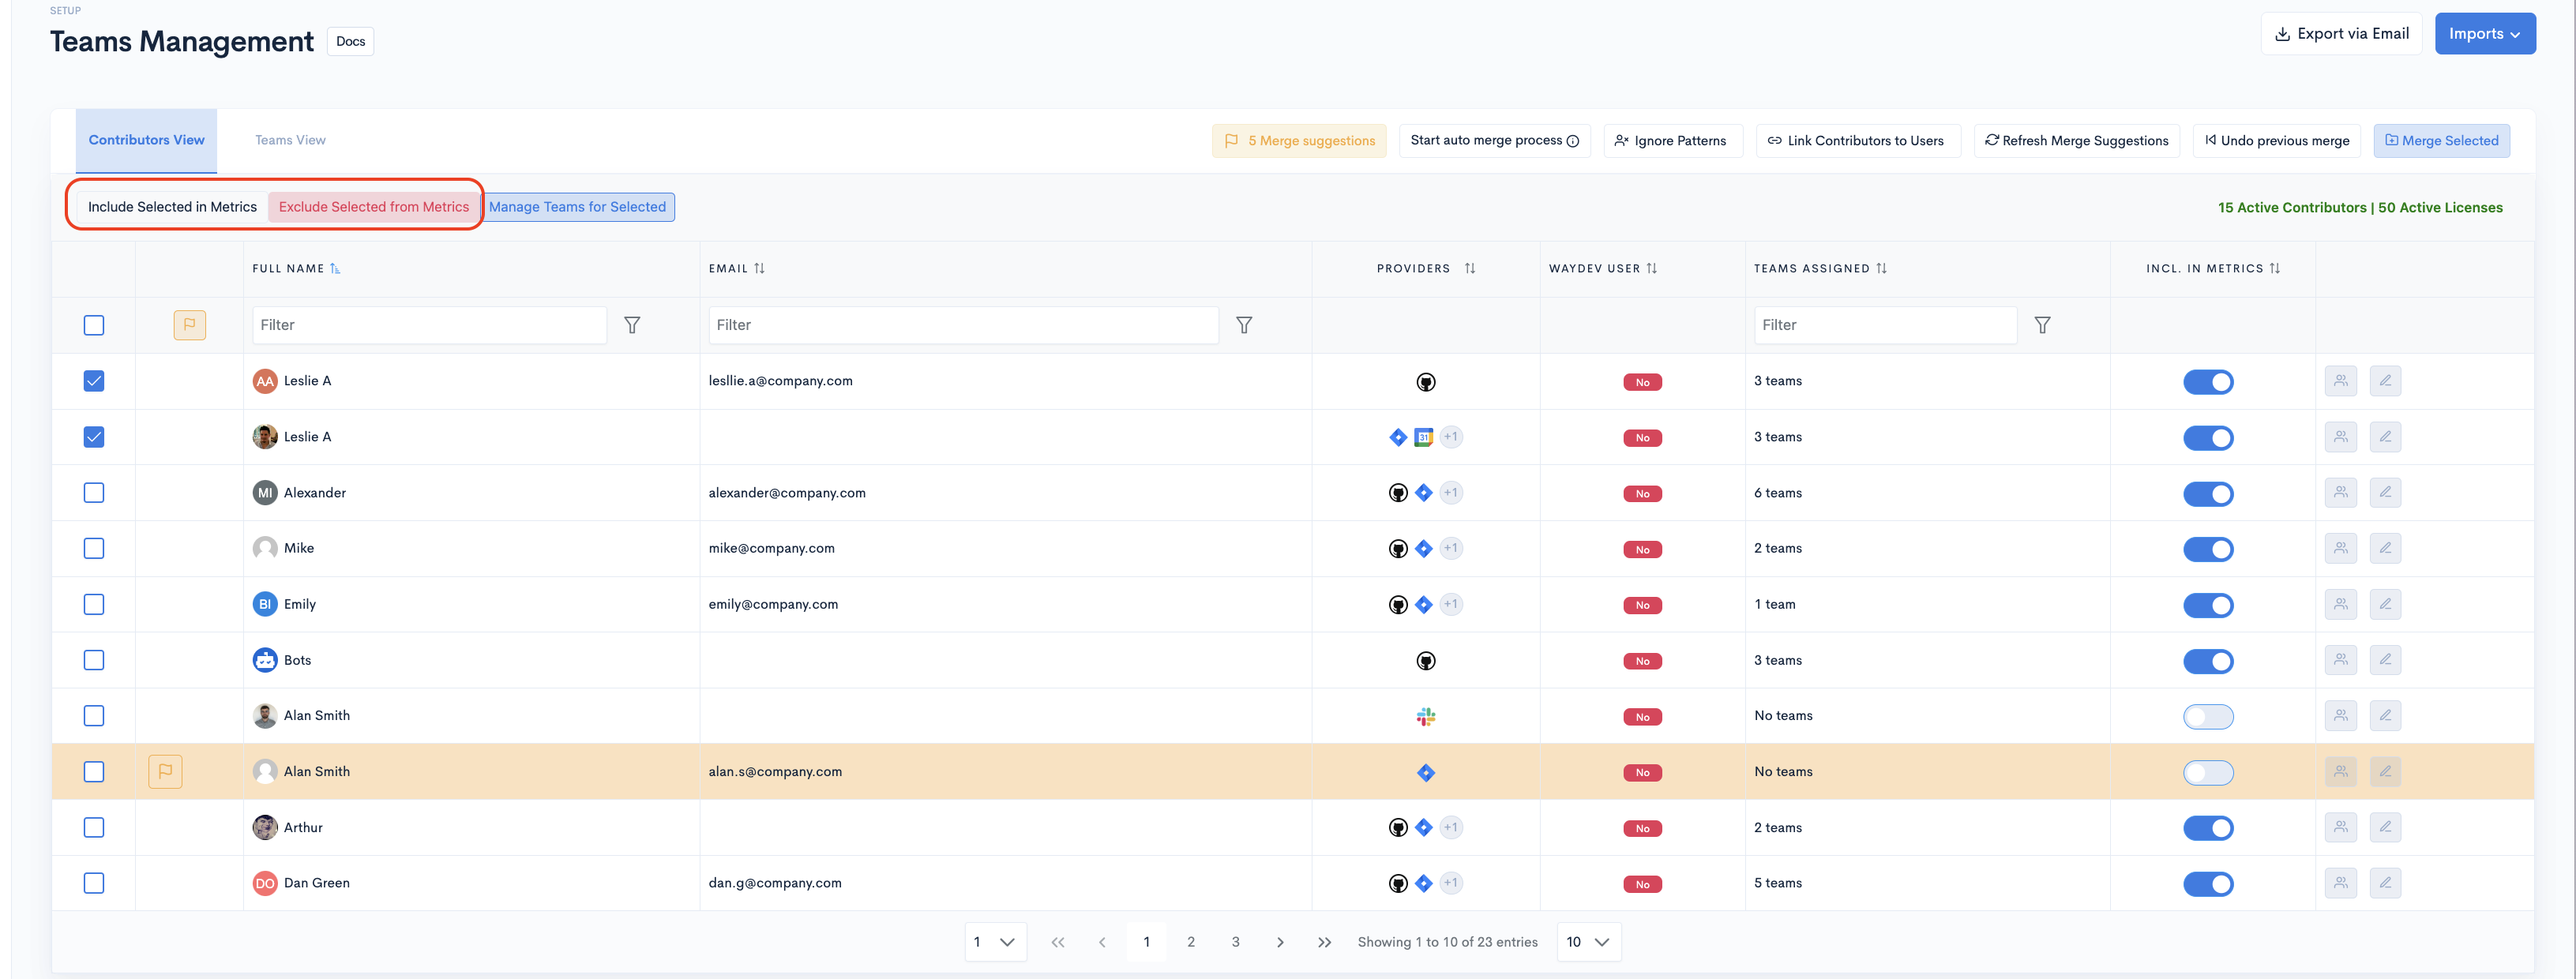Check the Alexander row checkbox
The width and height of the screenshot is (2576, 979).
[94, 492]
